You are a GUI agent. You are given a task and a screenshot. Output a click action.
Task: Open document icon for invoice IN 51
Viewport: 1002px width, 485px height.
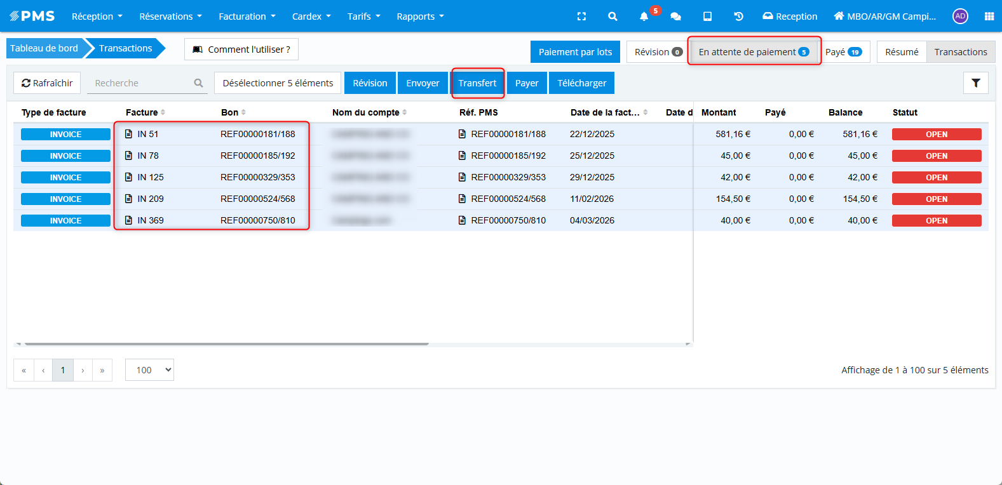tap(129, 134)
